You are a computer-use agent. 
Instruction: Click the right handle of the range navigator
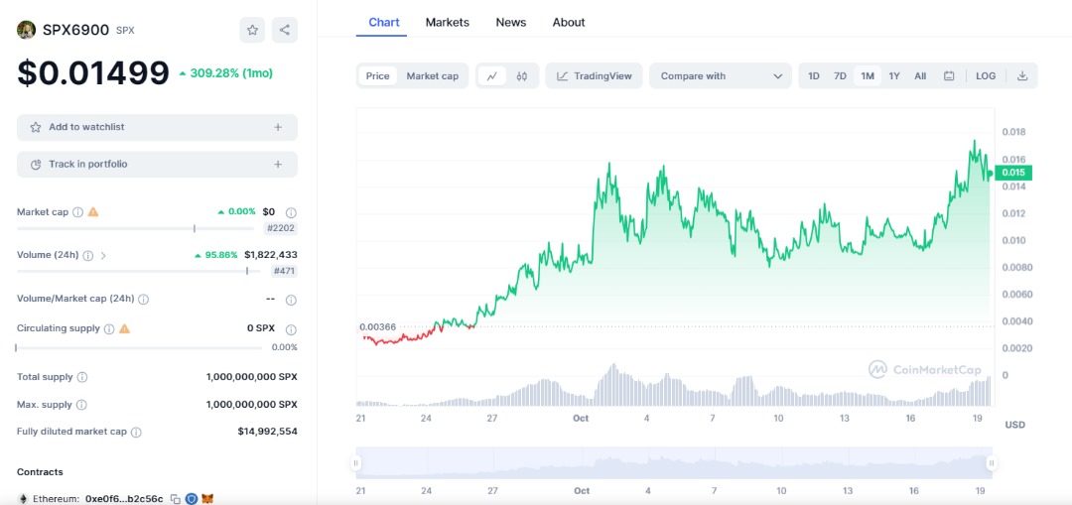point(992,463)
